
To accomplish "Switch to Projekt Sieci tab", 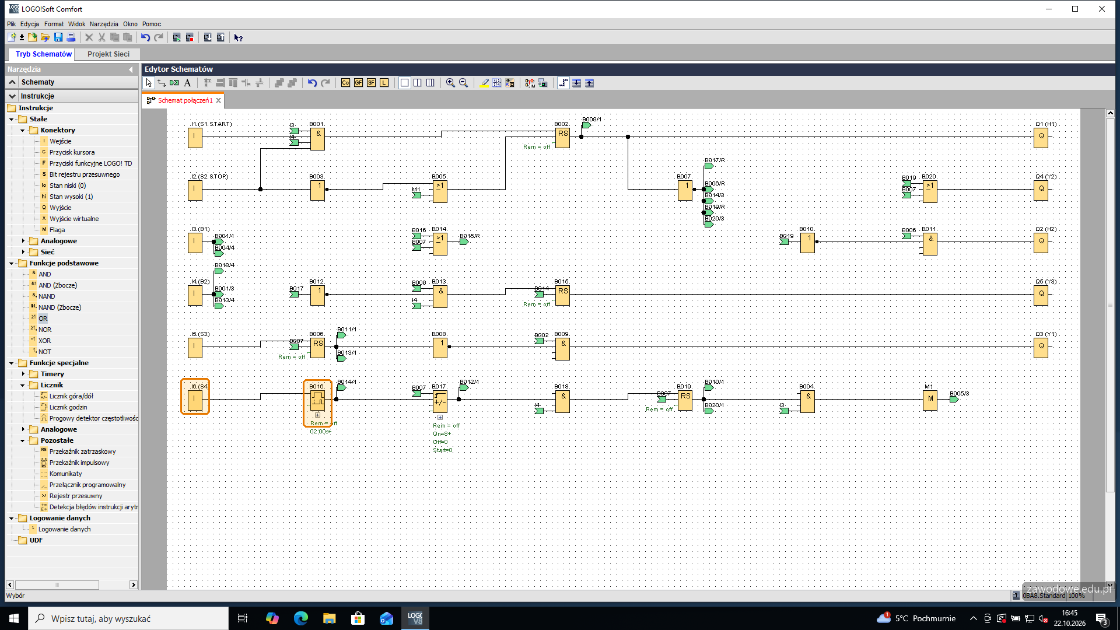I will coord(108,54).
